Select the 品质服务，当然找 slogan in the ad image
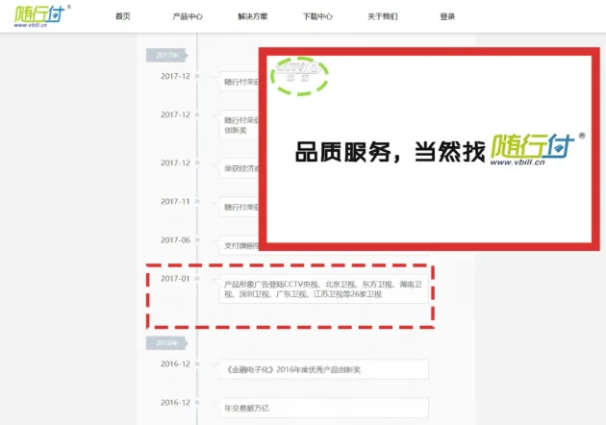 coord(390,152)
